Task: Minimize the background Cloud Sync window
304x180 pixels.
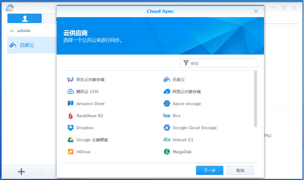Action: click(x=273, y=8)
